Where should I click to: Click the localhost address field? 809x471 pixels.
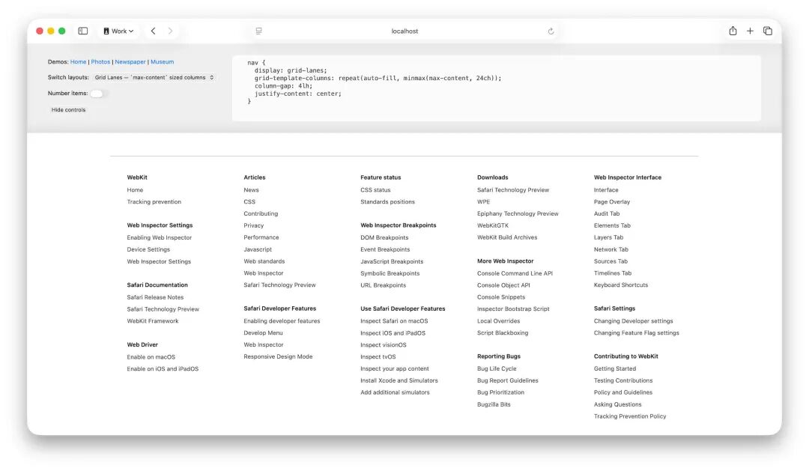pyautogui.click(x=404, y=31)
